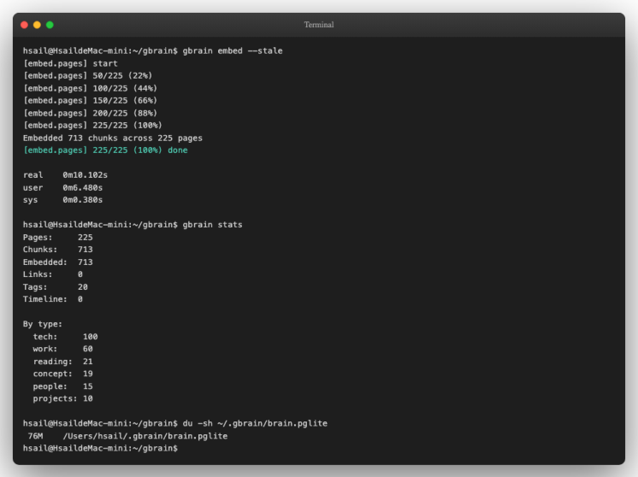Click the 'Chunks: 713' stat line
This screenshot has width=638, height=477.
coord(58,250)
